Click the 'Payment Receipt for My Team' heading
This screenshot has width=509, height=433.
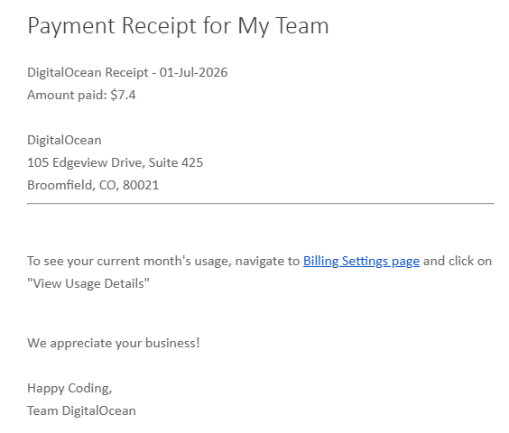[x=178, y=26]
